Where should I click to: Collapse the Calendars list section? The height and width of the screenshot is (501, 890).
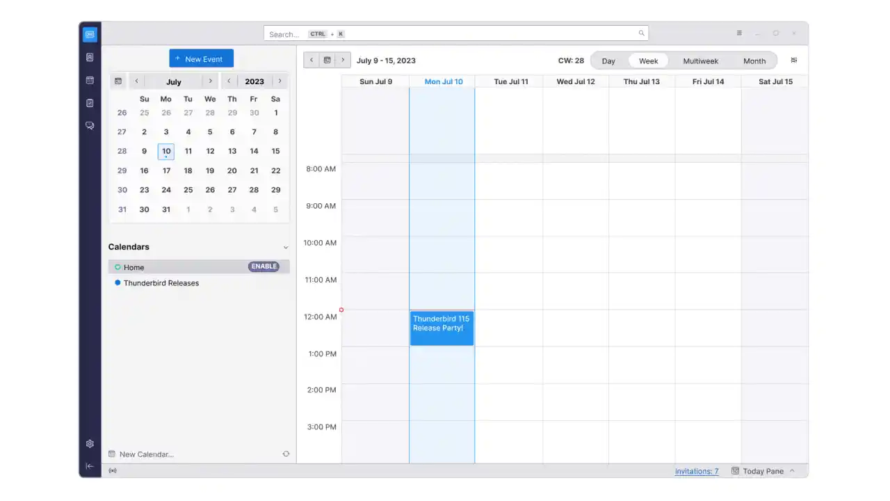coord(285,247)
